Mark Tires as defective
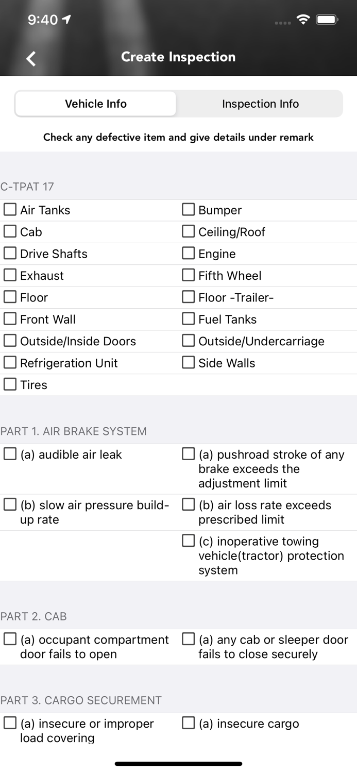This screenshot has width=357, height=773. click(10, 384)
